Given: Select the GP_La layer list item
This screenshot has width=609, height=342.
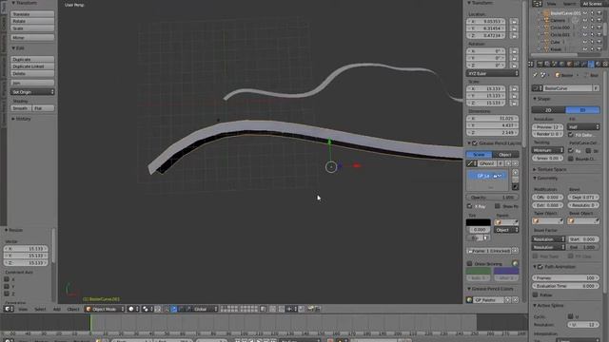Looking at the screenshot, I should click(x=488, y=176).
